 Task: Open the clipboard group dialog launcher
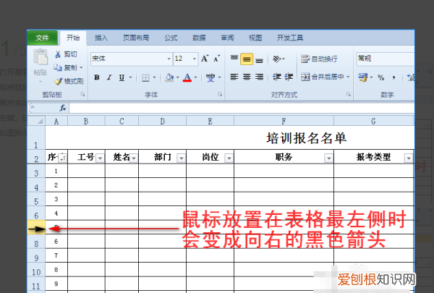coord(82,95)
